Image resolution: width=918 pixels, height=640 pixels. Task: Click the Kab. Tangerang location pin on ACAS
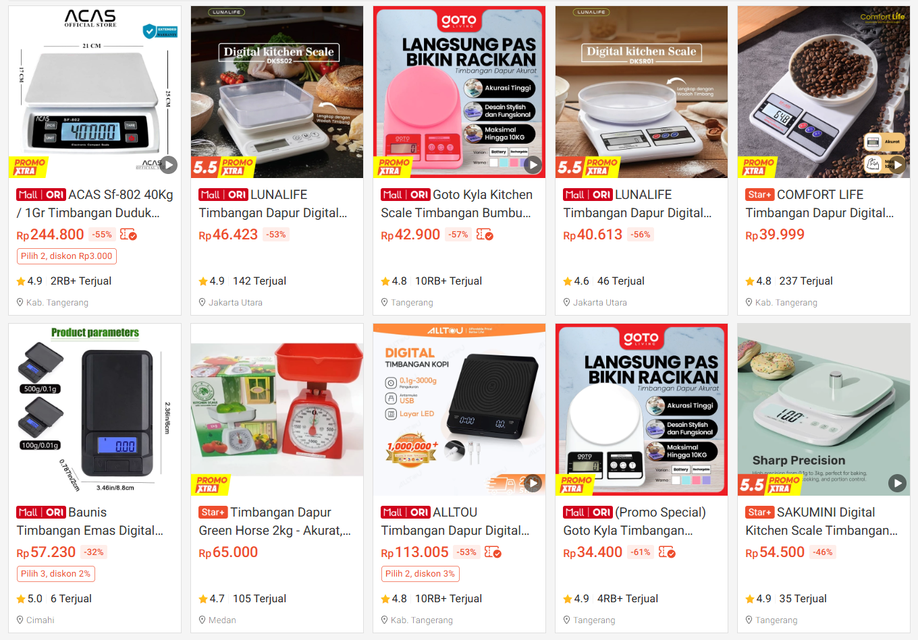20,302
